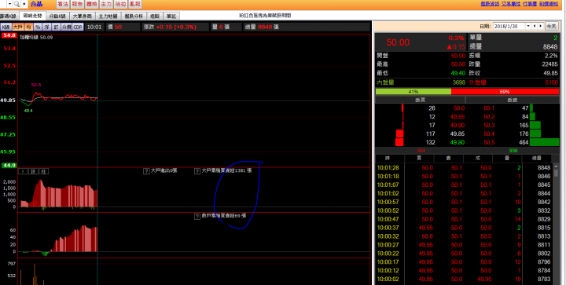Click the ? icon beside 散戶累積買賣超69張

pyautogui.click(x=197, y=217)
